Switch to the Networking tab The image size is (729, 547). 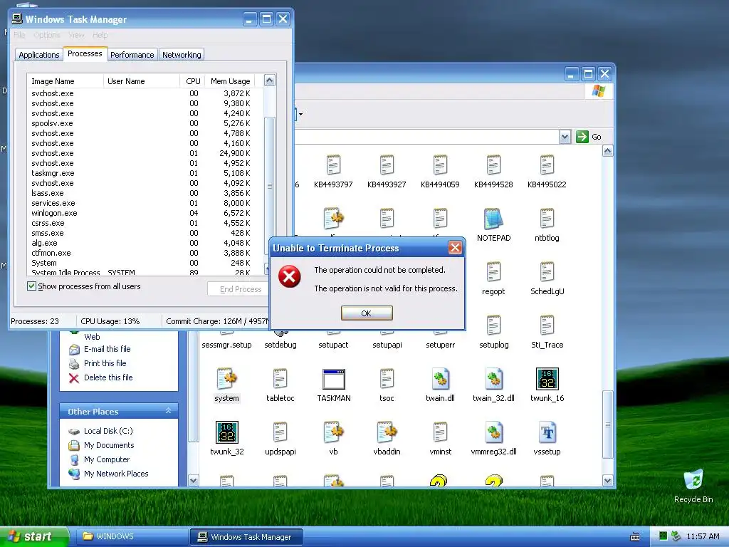182,55
